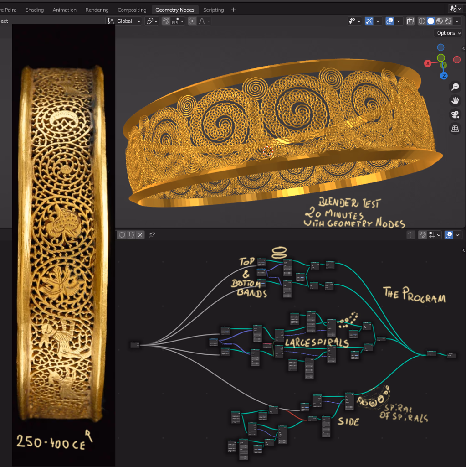The height and width of the screenshot is (467, 466).
Task: Switch to wireframe viewport shading
Action: 422,21
